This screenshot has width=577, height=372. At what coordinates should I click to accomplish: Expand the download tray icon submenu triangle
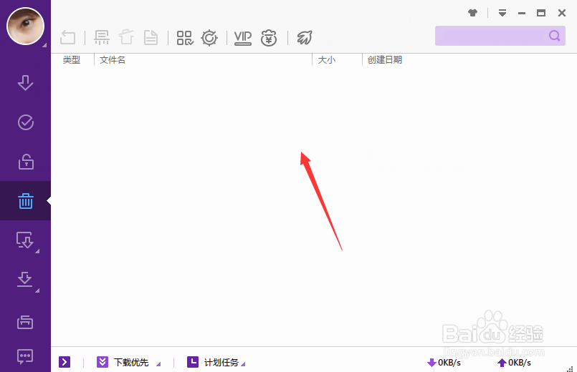(x=37, y=290)
